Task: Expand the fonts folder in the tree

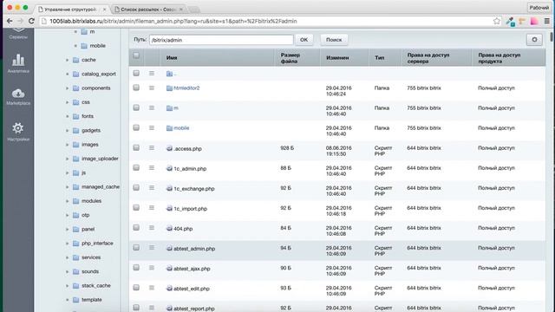Action: (68, 116)
